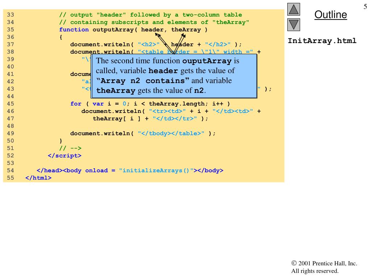Click theArray[ i ] expression on line 47
The image size is (371, 278).
pyautogui.click(x=117, y=119)
